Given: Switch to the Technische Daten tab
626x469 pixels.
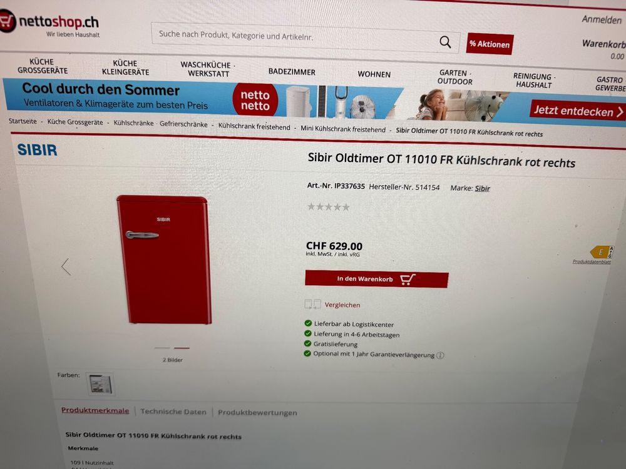Looking at the screenshot, I should 173,411.
